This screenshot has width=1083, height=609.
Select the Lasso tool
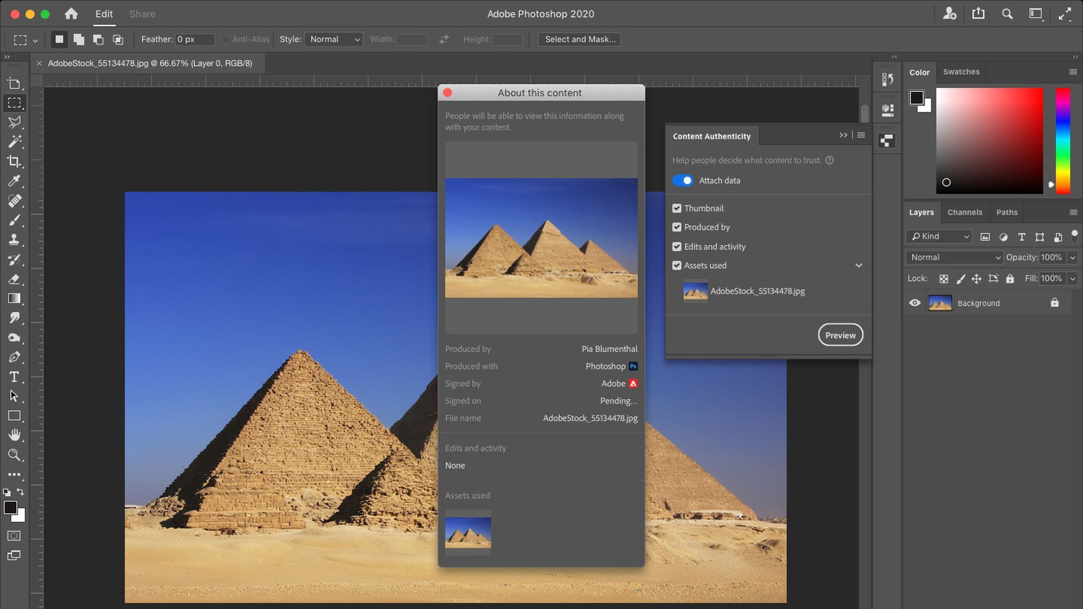point(15,122)
